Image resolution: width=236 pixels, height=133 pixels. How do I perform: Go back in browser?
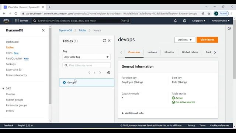coord(4,13)
